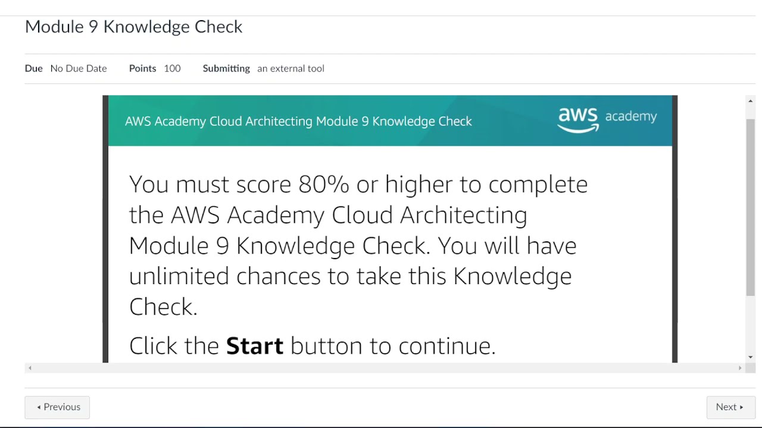This screenshot has height=428, width=762.
Task: Go to the Next module item
Action: click(x=730, y=407)
